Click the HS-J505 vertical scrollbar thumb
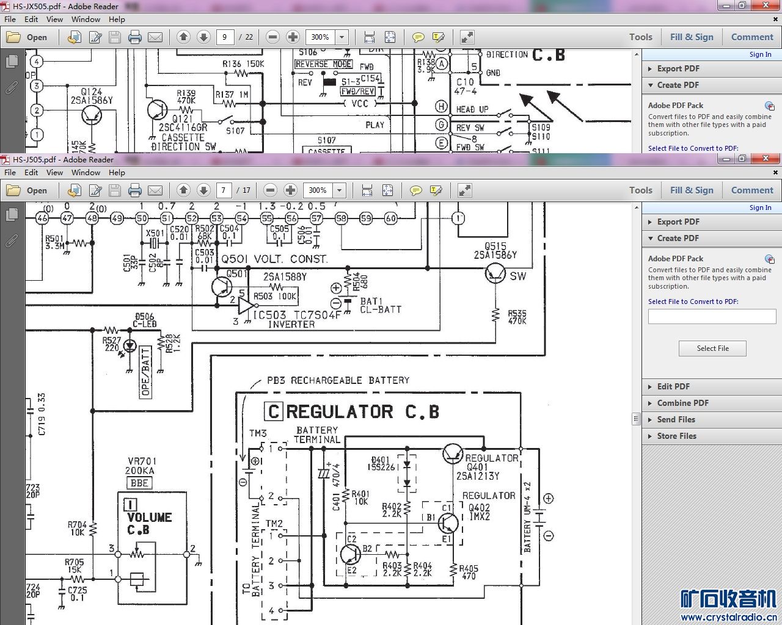Screen dimensions: 782x625 [635, 419]
